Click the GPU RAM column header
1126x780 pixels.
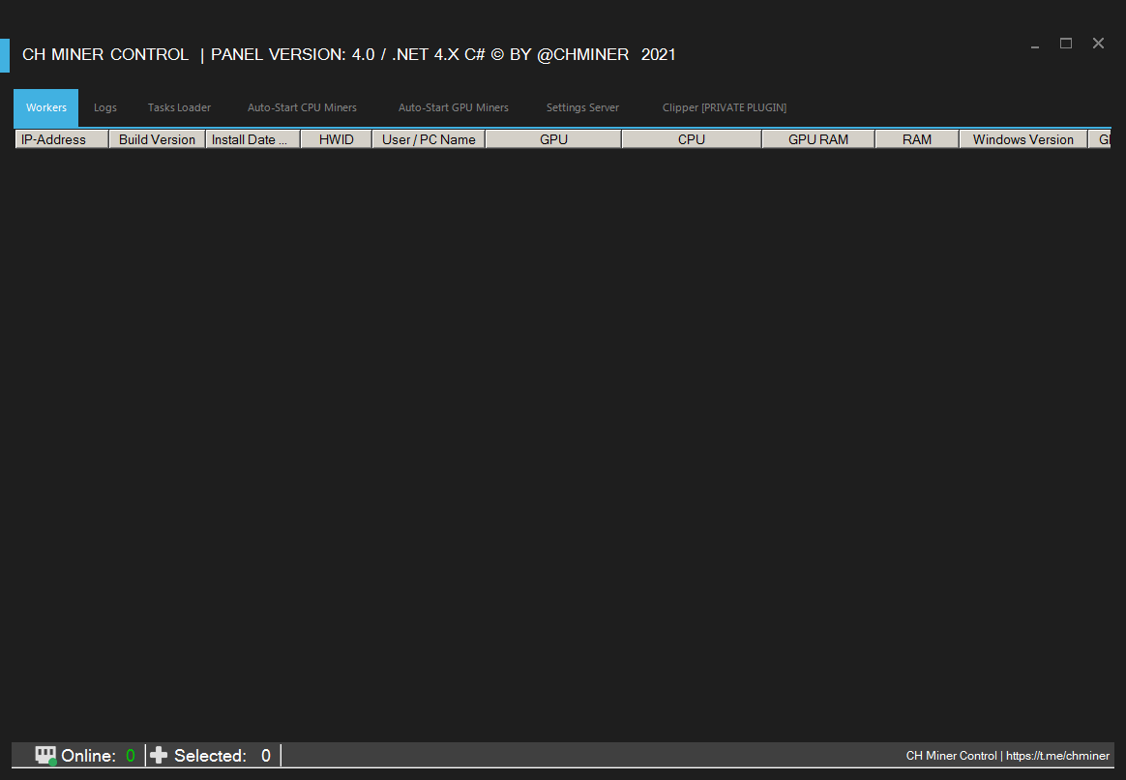pos(817,139)
